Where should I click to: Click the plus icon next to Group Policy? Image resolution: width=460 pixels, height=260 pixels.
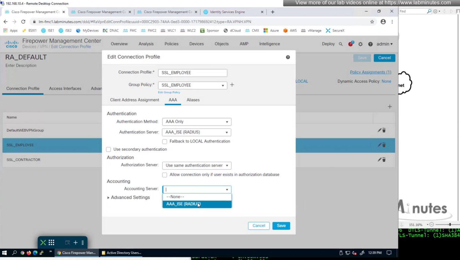[x=232, y=85]
